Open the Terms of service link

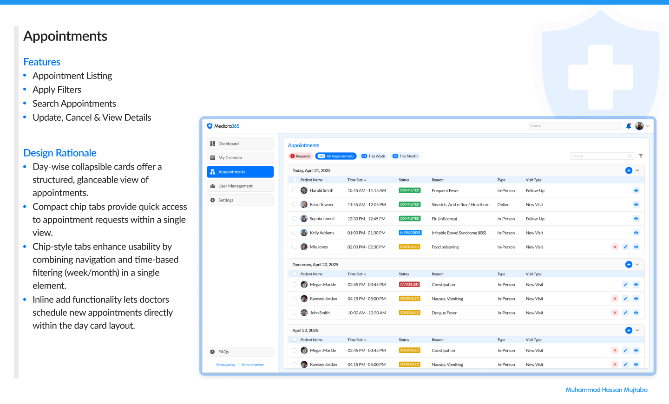pyautogui.click(x=252, y=365)
